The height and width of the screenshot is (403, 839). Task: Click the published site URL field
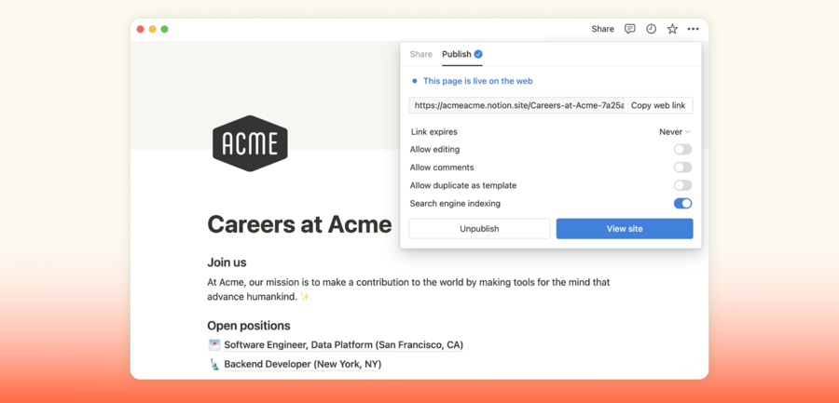[517, 105]
